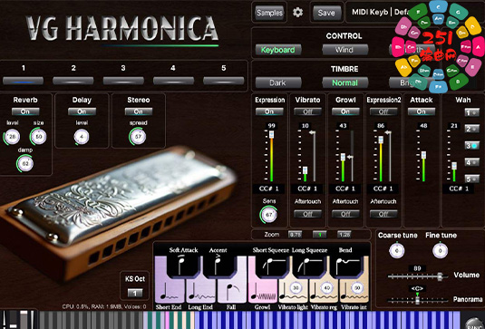Open Growl CC# selector

point(345,189)
